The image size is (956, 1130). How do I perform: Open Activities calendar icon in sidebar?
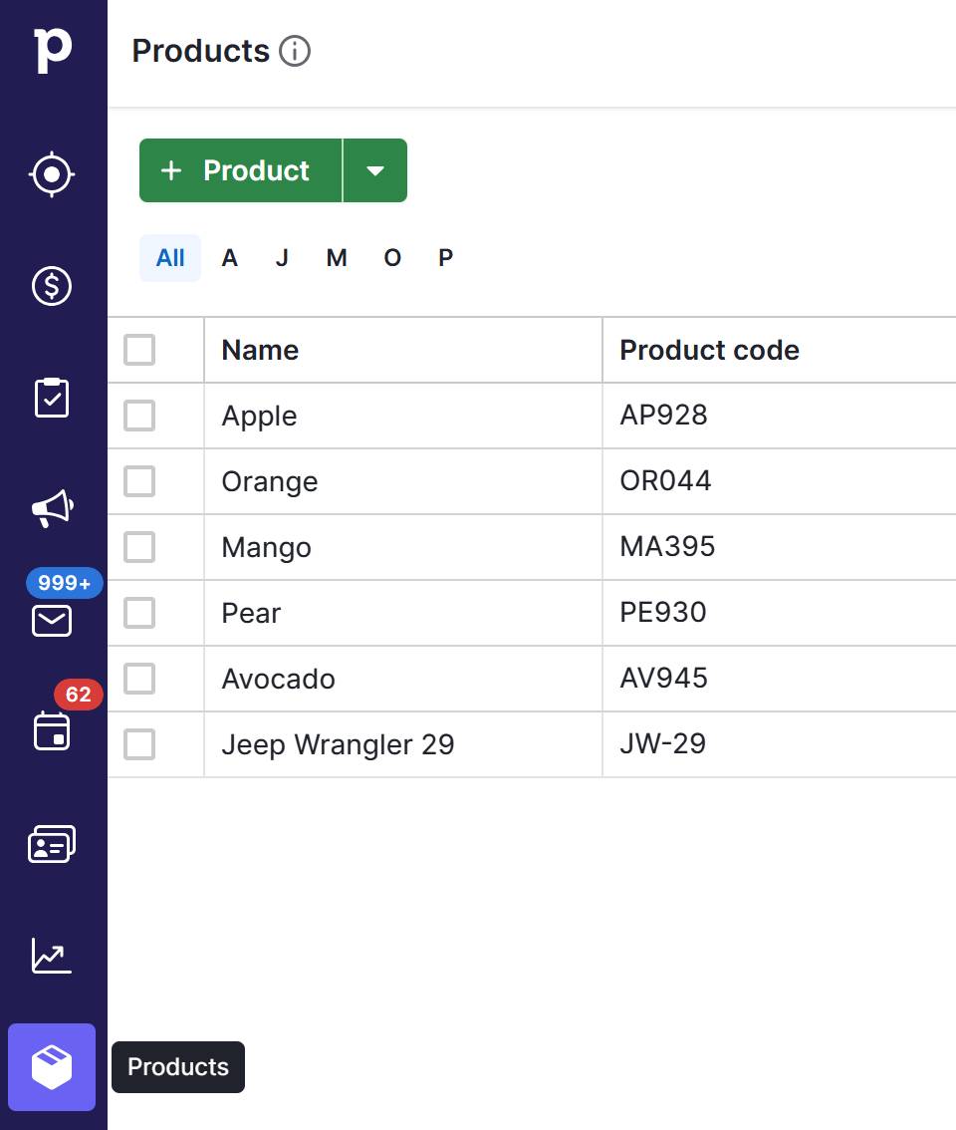tap(52, 730)
